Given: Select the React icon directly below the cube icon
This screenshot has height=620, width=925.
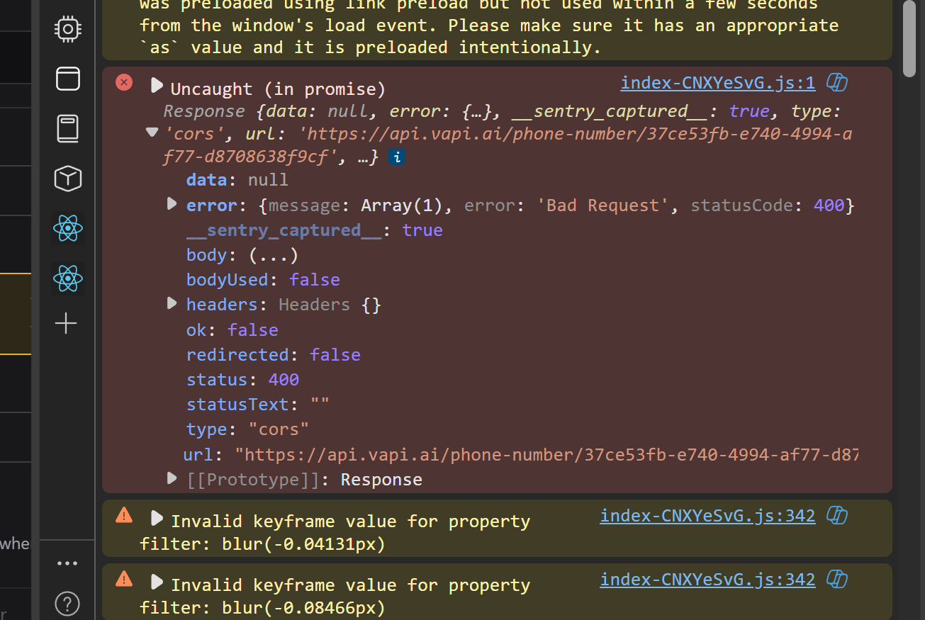Looking at the screenshot, I should 67,229.
